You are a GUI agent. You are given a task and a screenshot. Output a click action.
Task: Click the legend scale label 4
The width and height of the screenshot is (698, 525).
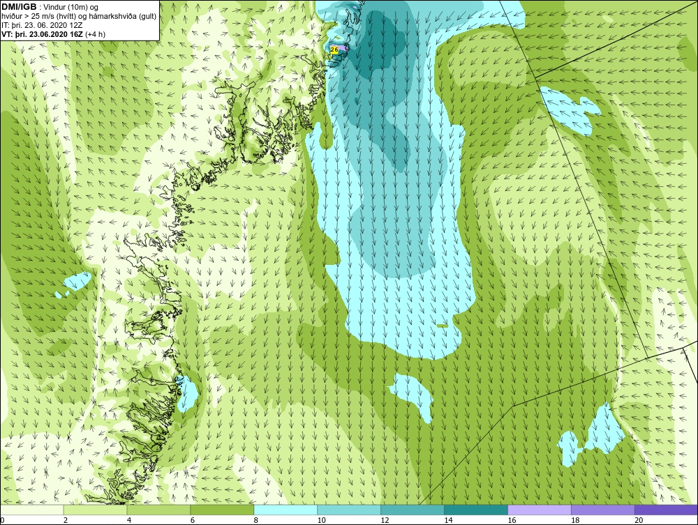pyautogui.click(x=129, y=519)
